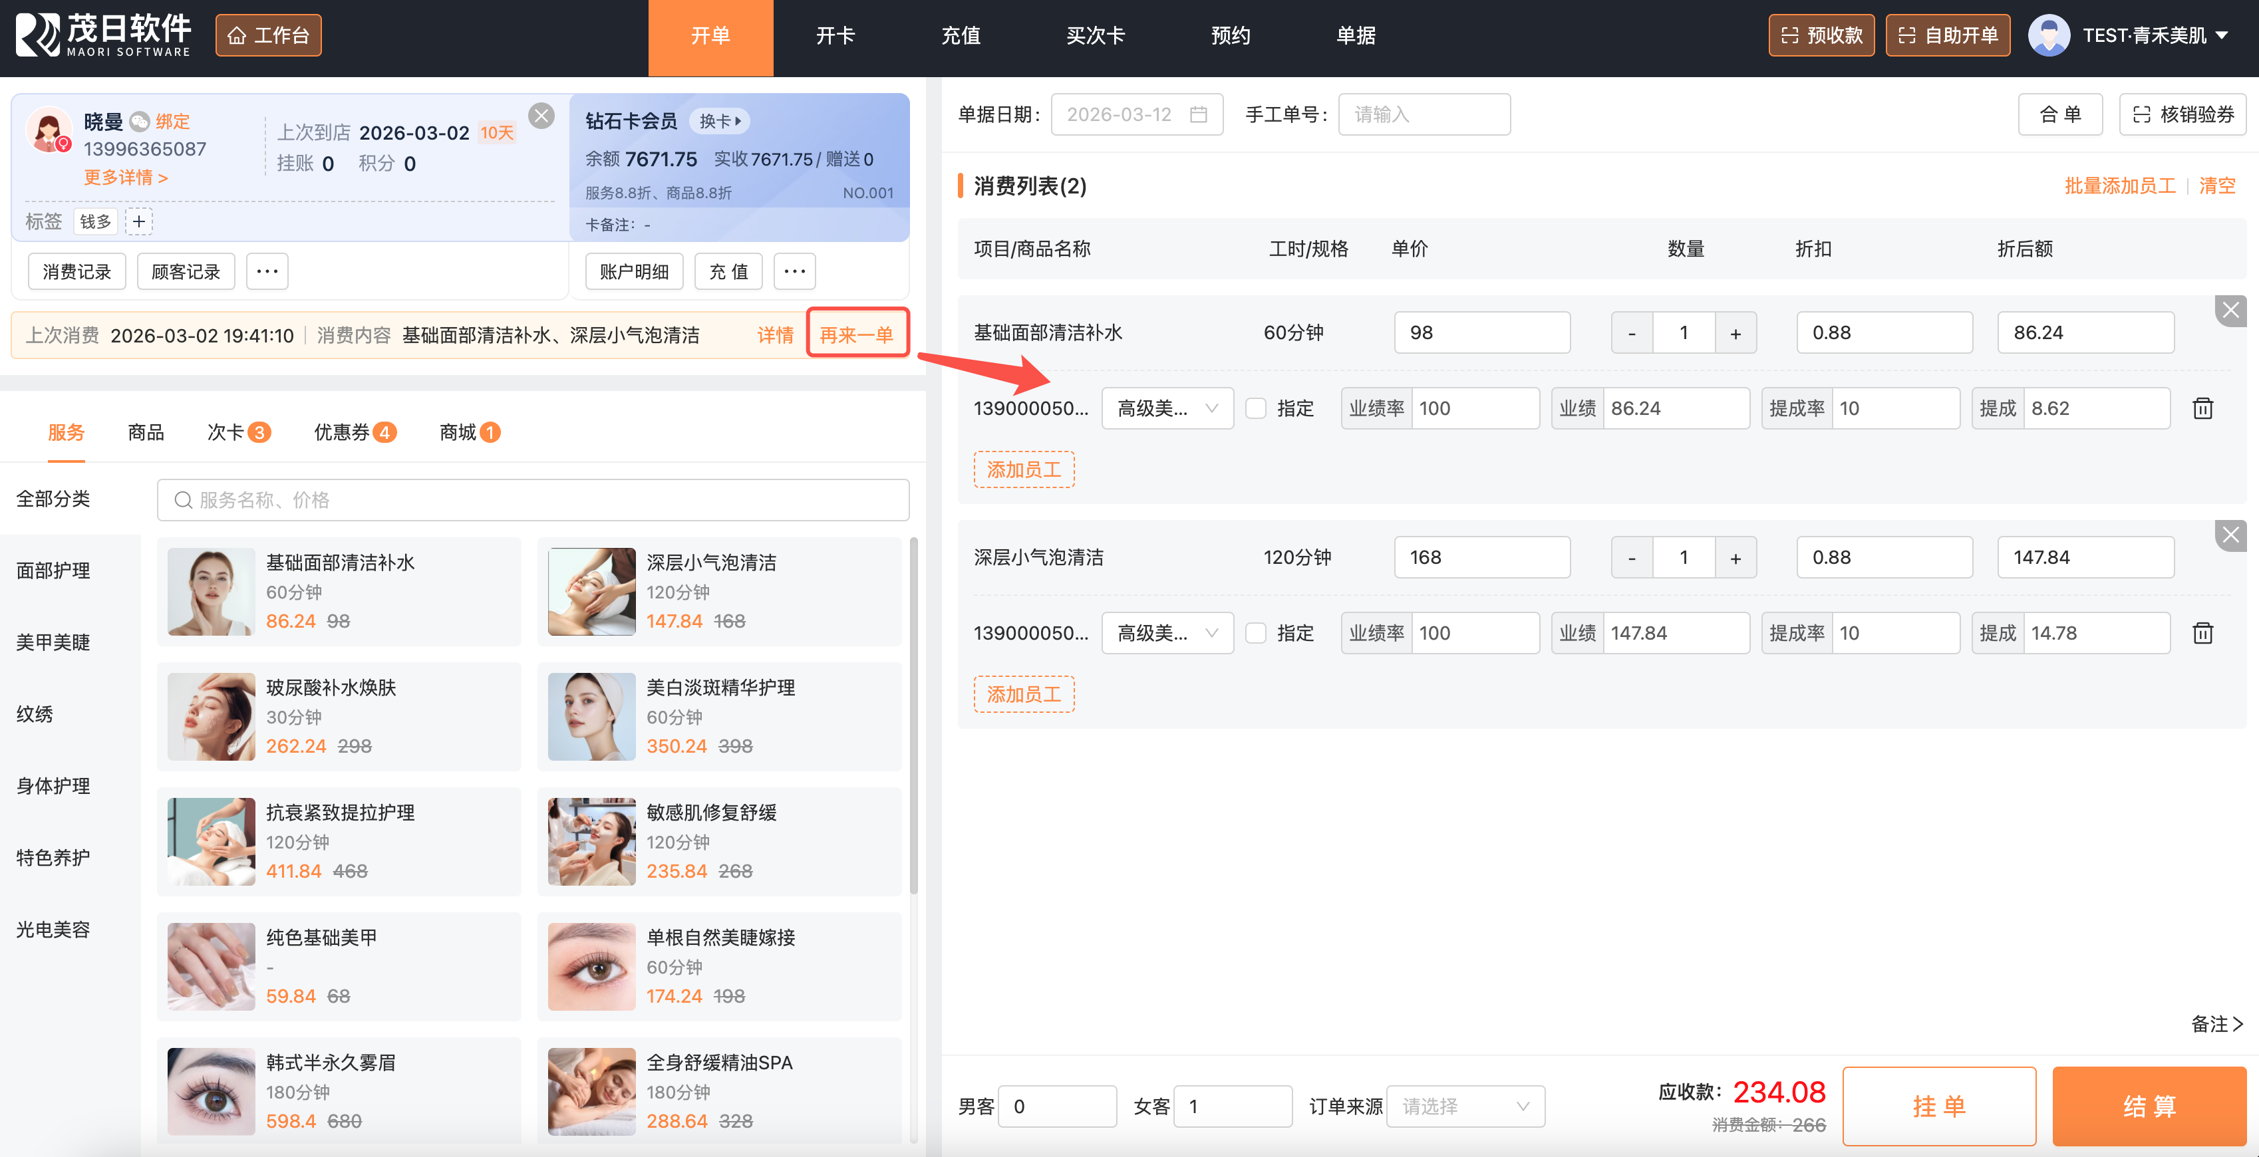The width and height of the screenshot is (2259, 1157).
Task: Check 指定 box for 基础面部清洁补水 employee
Action: 1256,408
